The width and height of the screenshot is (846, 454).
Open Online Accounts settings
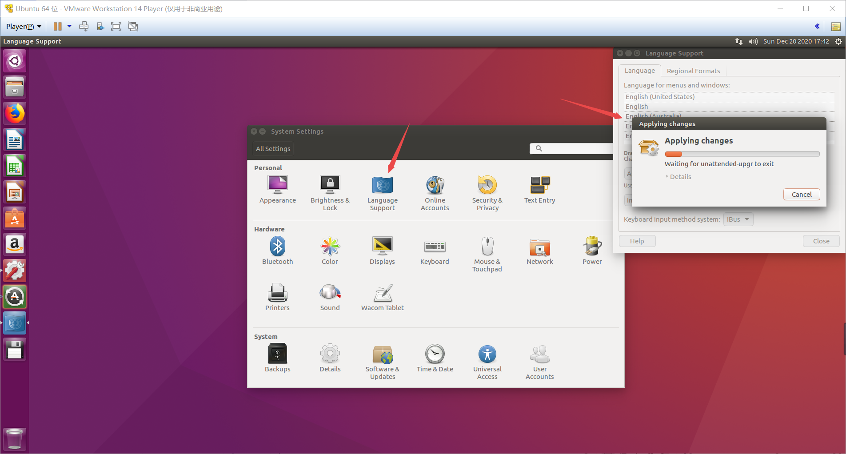click(435, 193)
